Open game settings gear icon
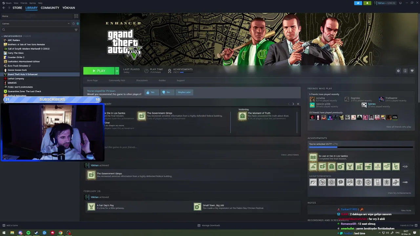 pos(398,71)
